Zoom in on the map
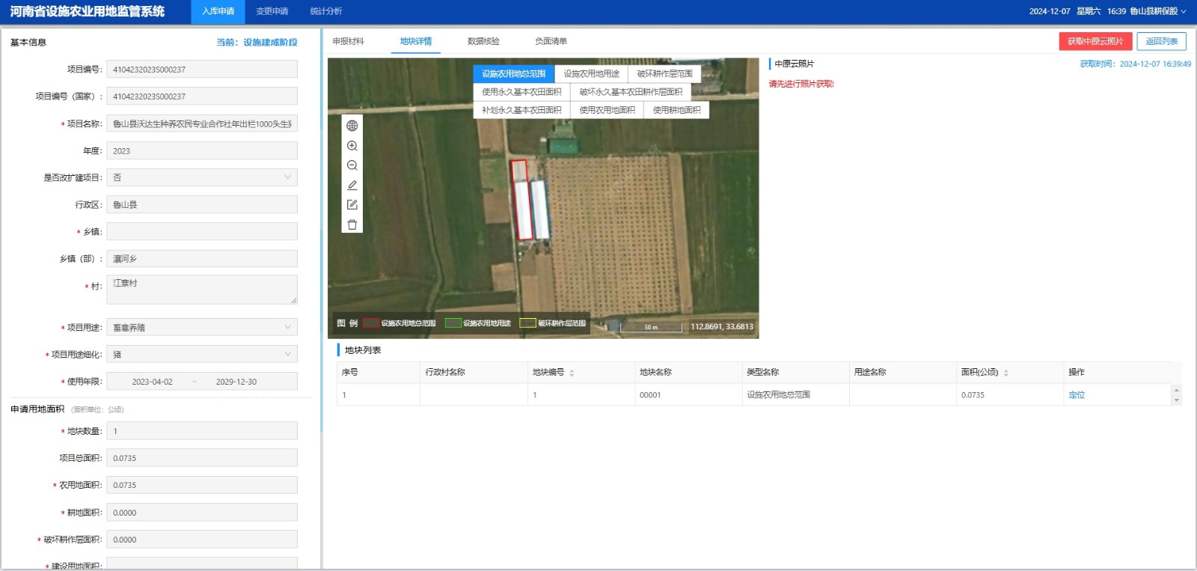The width and height of the screenshot is (1197, 571). click(352, 146)
